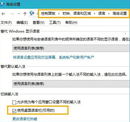This screenshot has height=122, width=130.
Task: Open the 文件(F) menu
Action: pyautogui.click(x=6, y=23)
